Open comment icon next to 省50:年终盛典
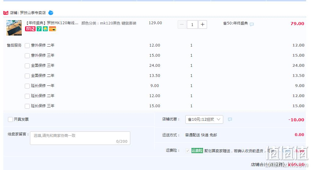 point(252,24)
